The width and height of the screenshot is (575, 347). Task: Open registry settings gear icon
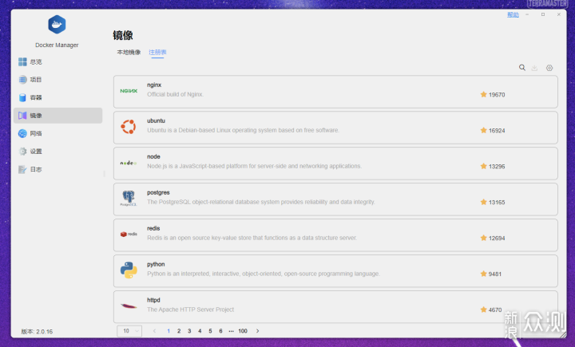(549, 68)
